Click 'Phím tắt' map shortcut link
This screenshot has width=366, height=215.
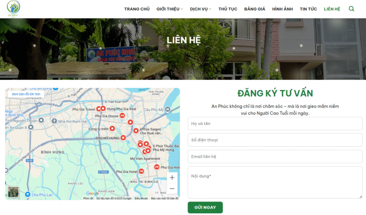tap(88, 199)
